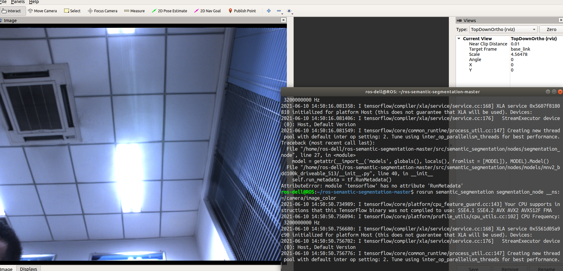Click the Rename view button
563x271 pixels.
tap(546, 269)
